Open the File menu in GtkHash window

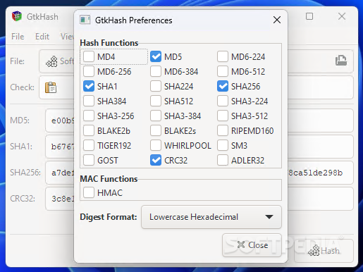(x=18, y=37)
